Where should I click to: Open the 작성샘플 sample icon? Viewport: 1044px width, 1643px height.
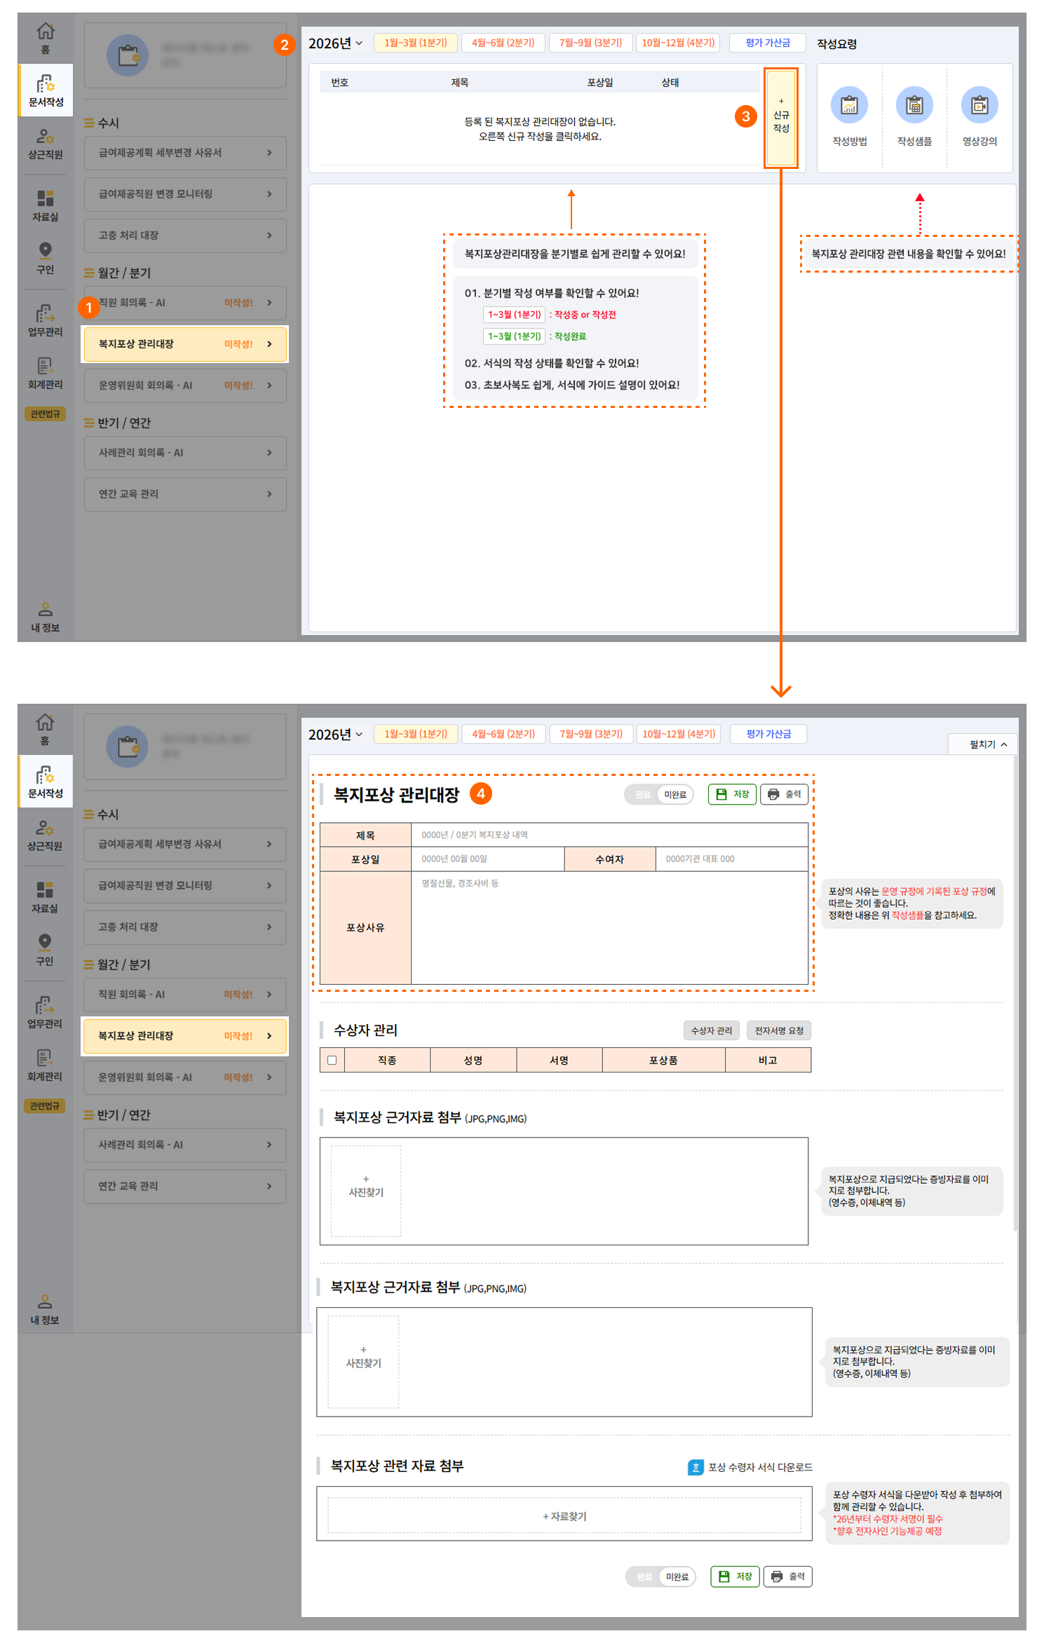click(914, 106)
